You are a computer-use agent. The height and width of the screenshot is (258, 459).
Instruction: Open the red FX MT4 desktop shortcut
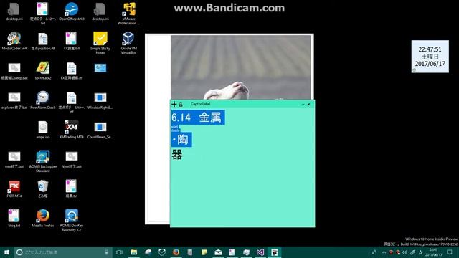tap(14, 188)
